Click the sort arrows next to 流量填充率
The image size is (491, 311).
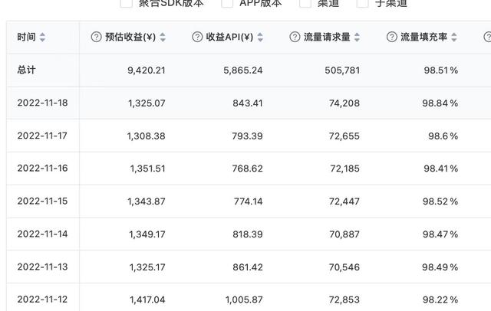[x=454, y=37]
